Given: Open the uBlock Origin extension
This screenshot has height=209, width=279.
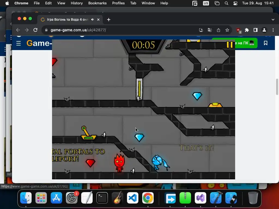Looking at the screenshot, I should [x=238, y=30].
